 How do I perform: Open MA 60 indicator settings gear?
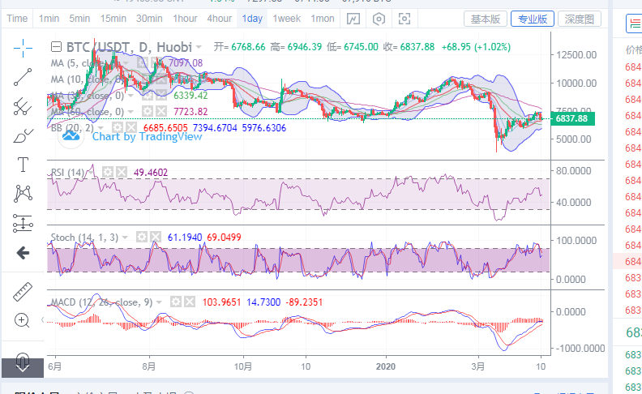tap(148, 111)
